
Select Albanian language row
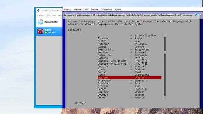(130, 38)
